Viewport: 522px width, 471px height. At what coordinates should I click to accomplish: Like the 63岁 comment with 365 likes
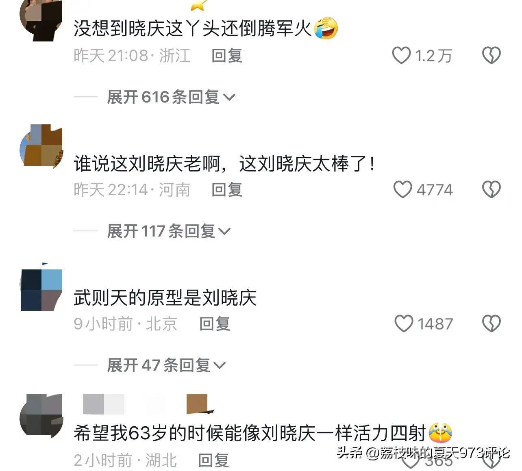411,461
